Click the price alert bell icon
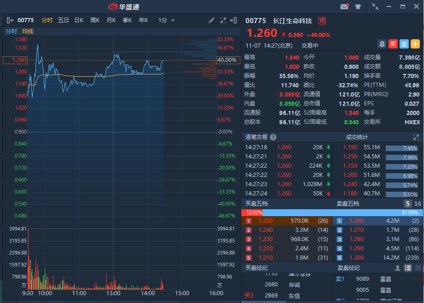 click(x=382, y=44)
